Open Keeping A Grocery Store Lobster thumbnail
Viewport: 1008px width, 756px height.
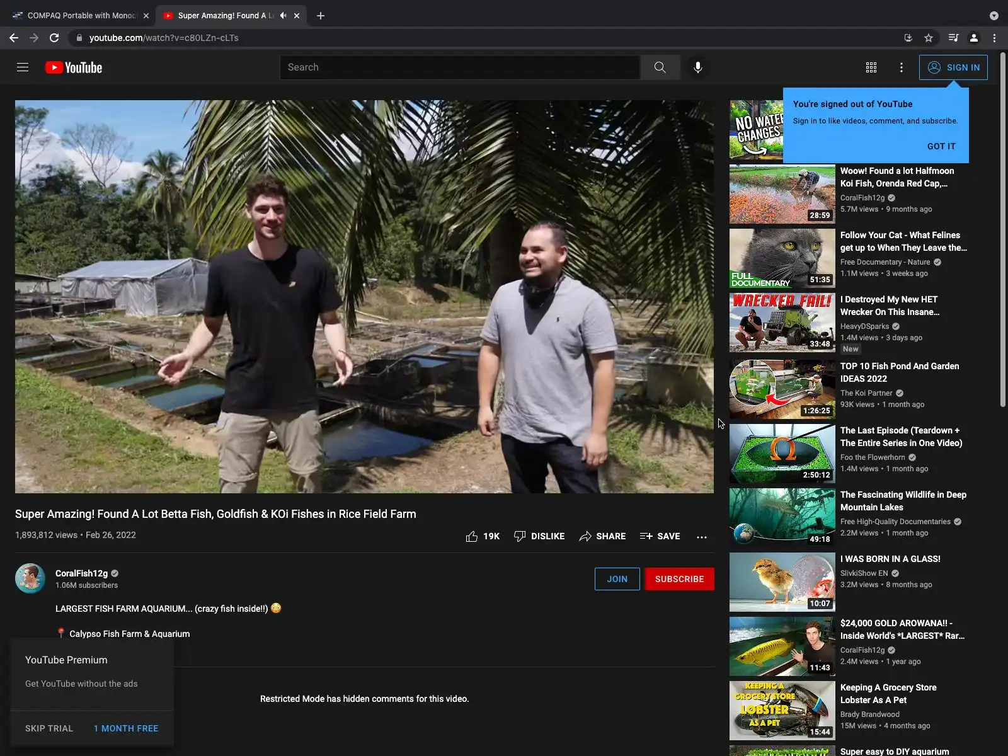click(x=782, y=711)
